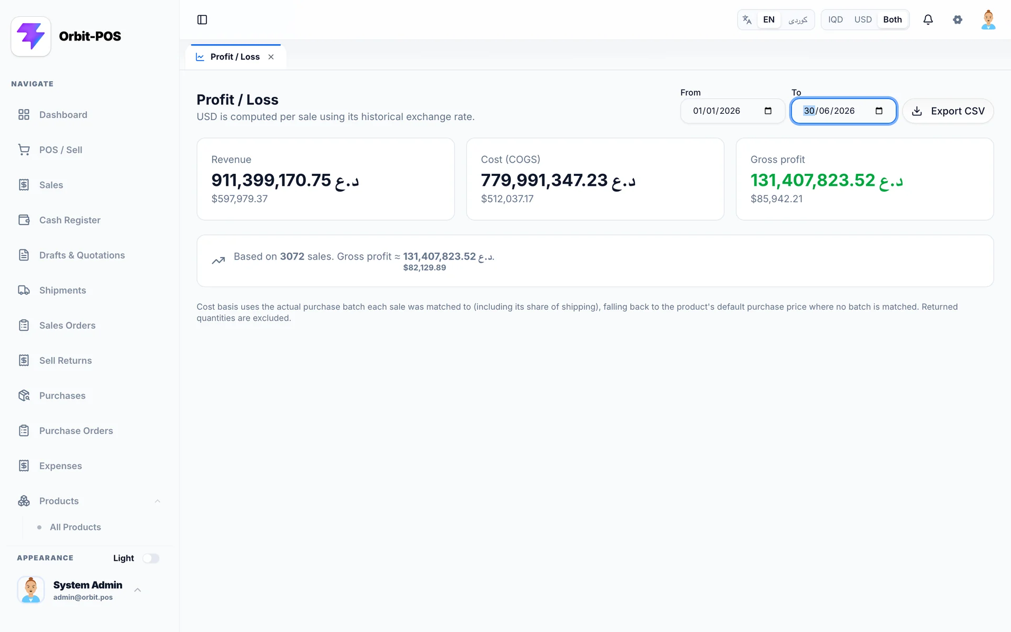The width and height of the screenshot is (1011, 632).
Task: Click the Shipments truck icon
Action: point(24,290)
